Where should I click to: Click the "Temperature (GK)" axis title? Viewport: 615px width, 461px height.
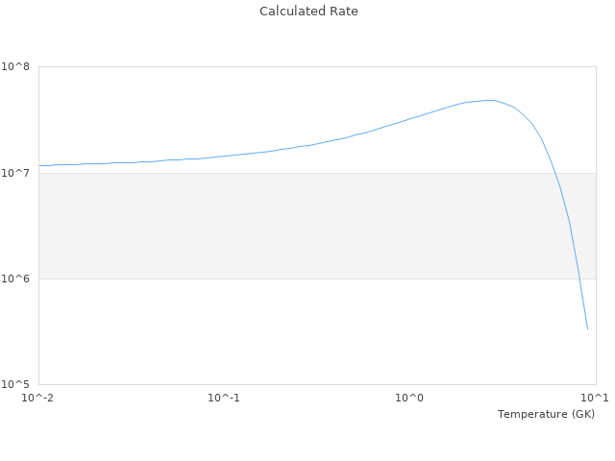(546, 414)
